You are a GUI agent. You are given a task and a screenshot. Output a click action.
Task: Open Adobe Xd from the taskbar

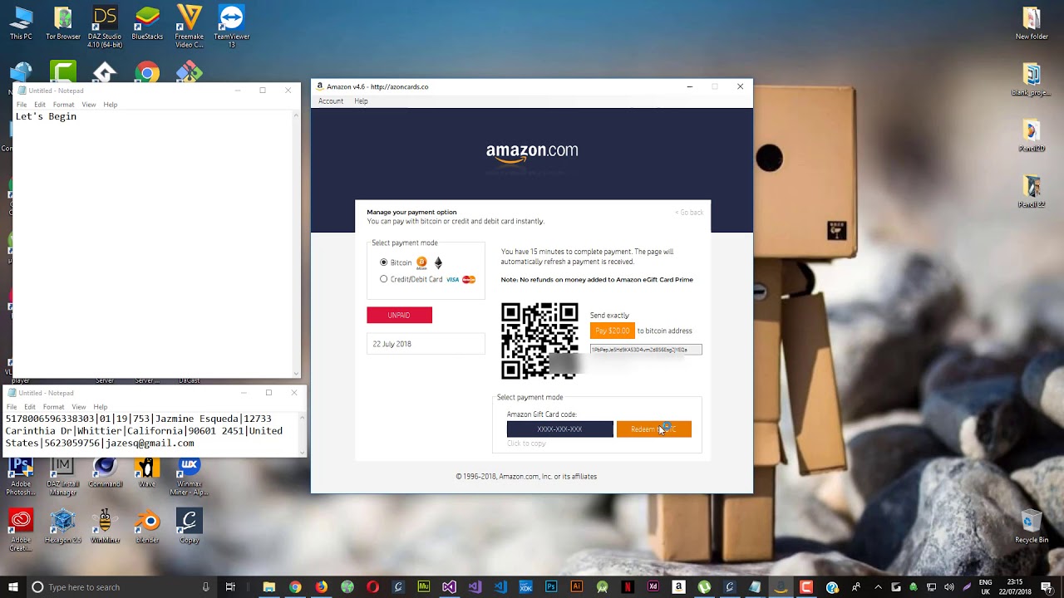[653, 587]
